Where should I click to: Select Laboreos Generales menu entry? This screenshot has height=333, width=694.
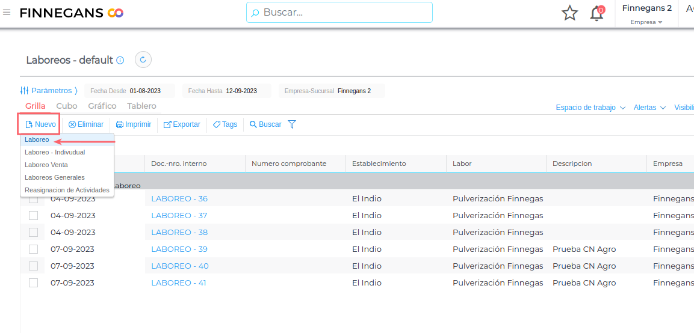point(67,177)
